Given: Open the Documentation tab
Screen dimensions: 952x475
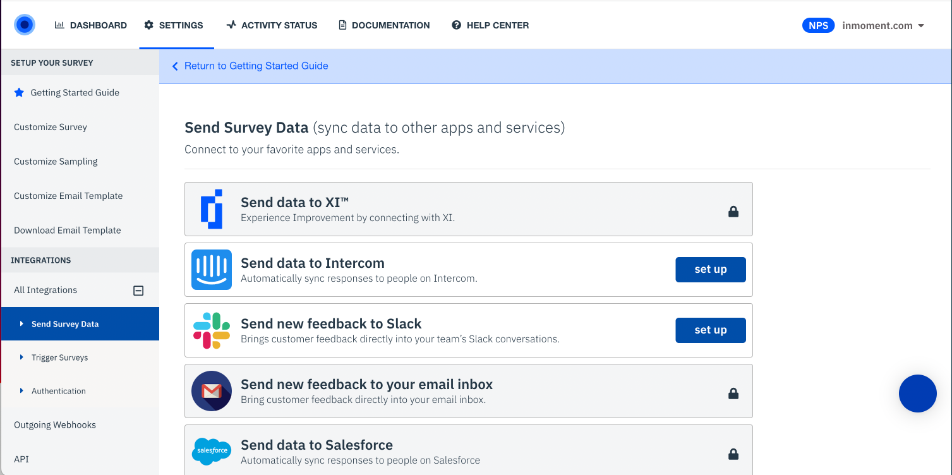Looking at the screenshot, I should click(x=384, y=25).
